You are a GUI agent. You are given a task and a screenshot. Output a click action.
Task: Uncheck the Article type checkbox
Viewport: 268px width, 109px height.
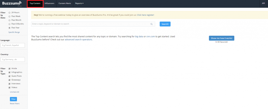tap(10, 68)
